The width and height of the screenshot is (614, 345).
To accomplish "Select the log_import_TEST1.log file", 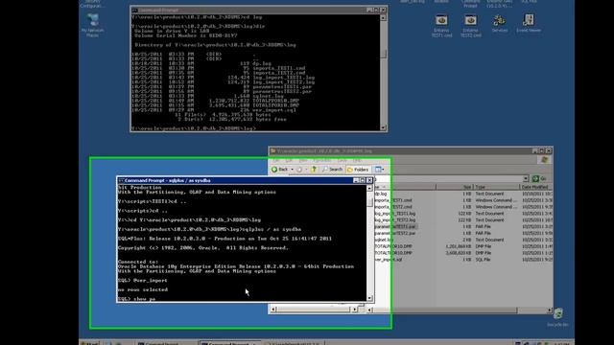I will click(394, 214).
